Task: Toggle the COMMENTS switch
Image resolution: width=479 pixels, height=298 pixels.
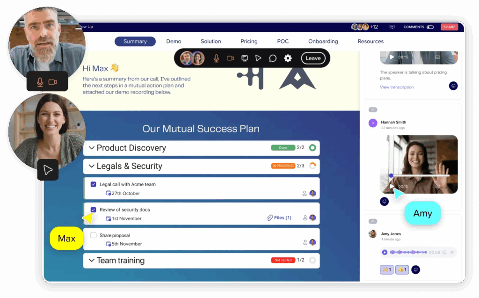Action: click(430, 27)
